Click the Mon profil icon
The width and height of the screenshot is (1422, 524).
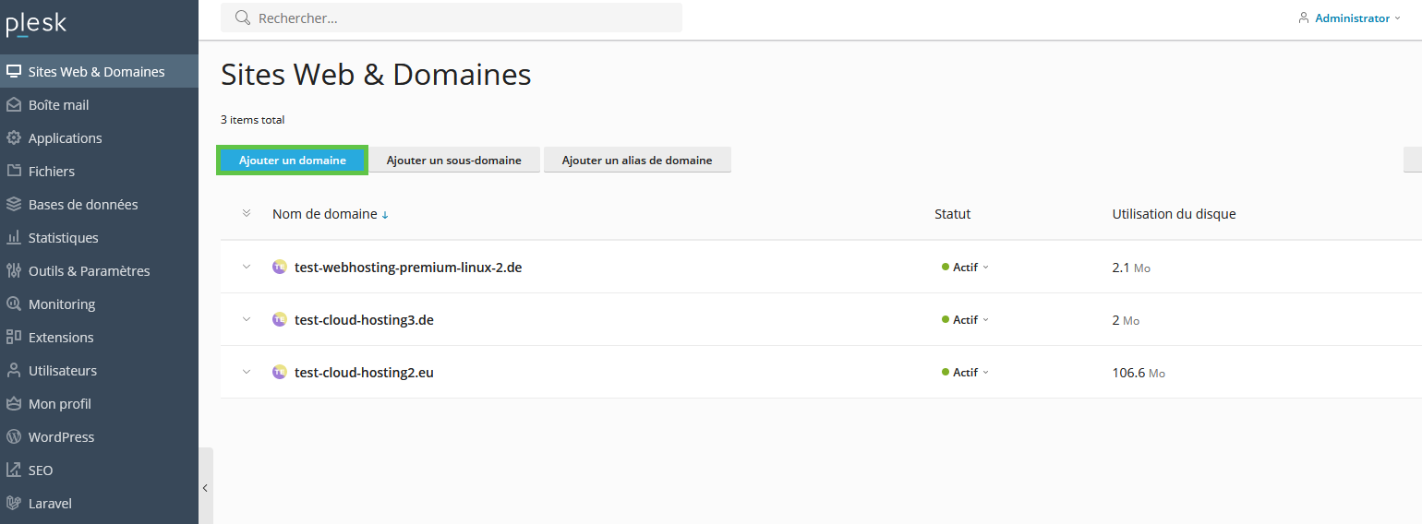[x=14, y=403]
